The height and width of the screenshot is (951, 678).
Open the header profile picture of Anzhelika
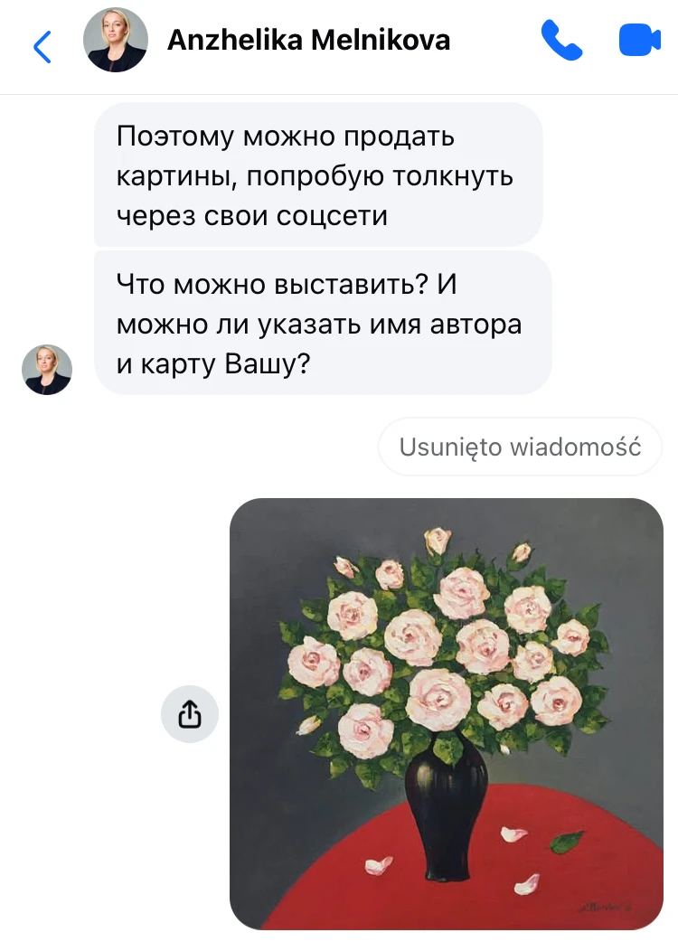[115, 40]
